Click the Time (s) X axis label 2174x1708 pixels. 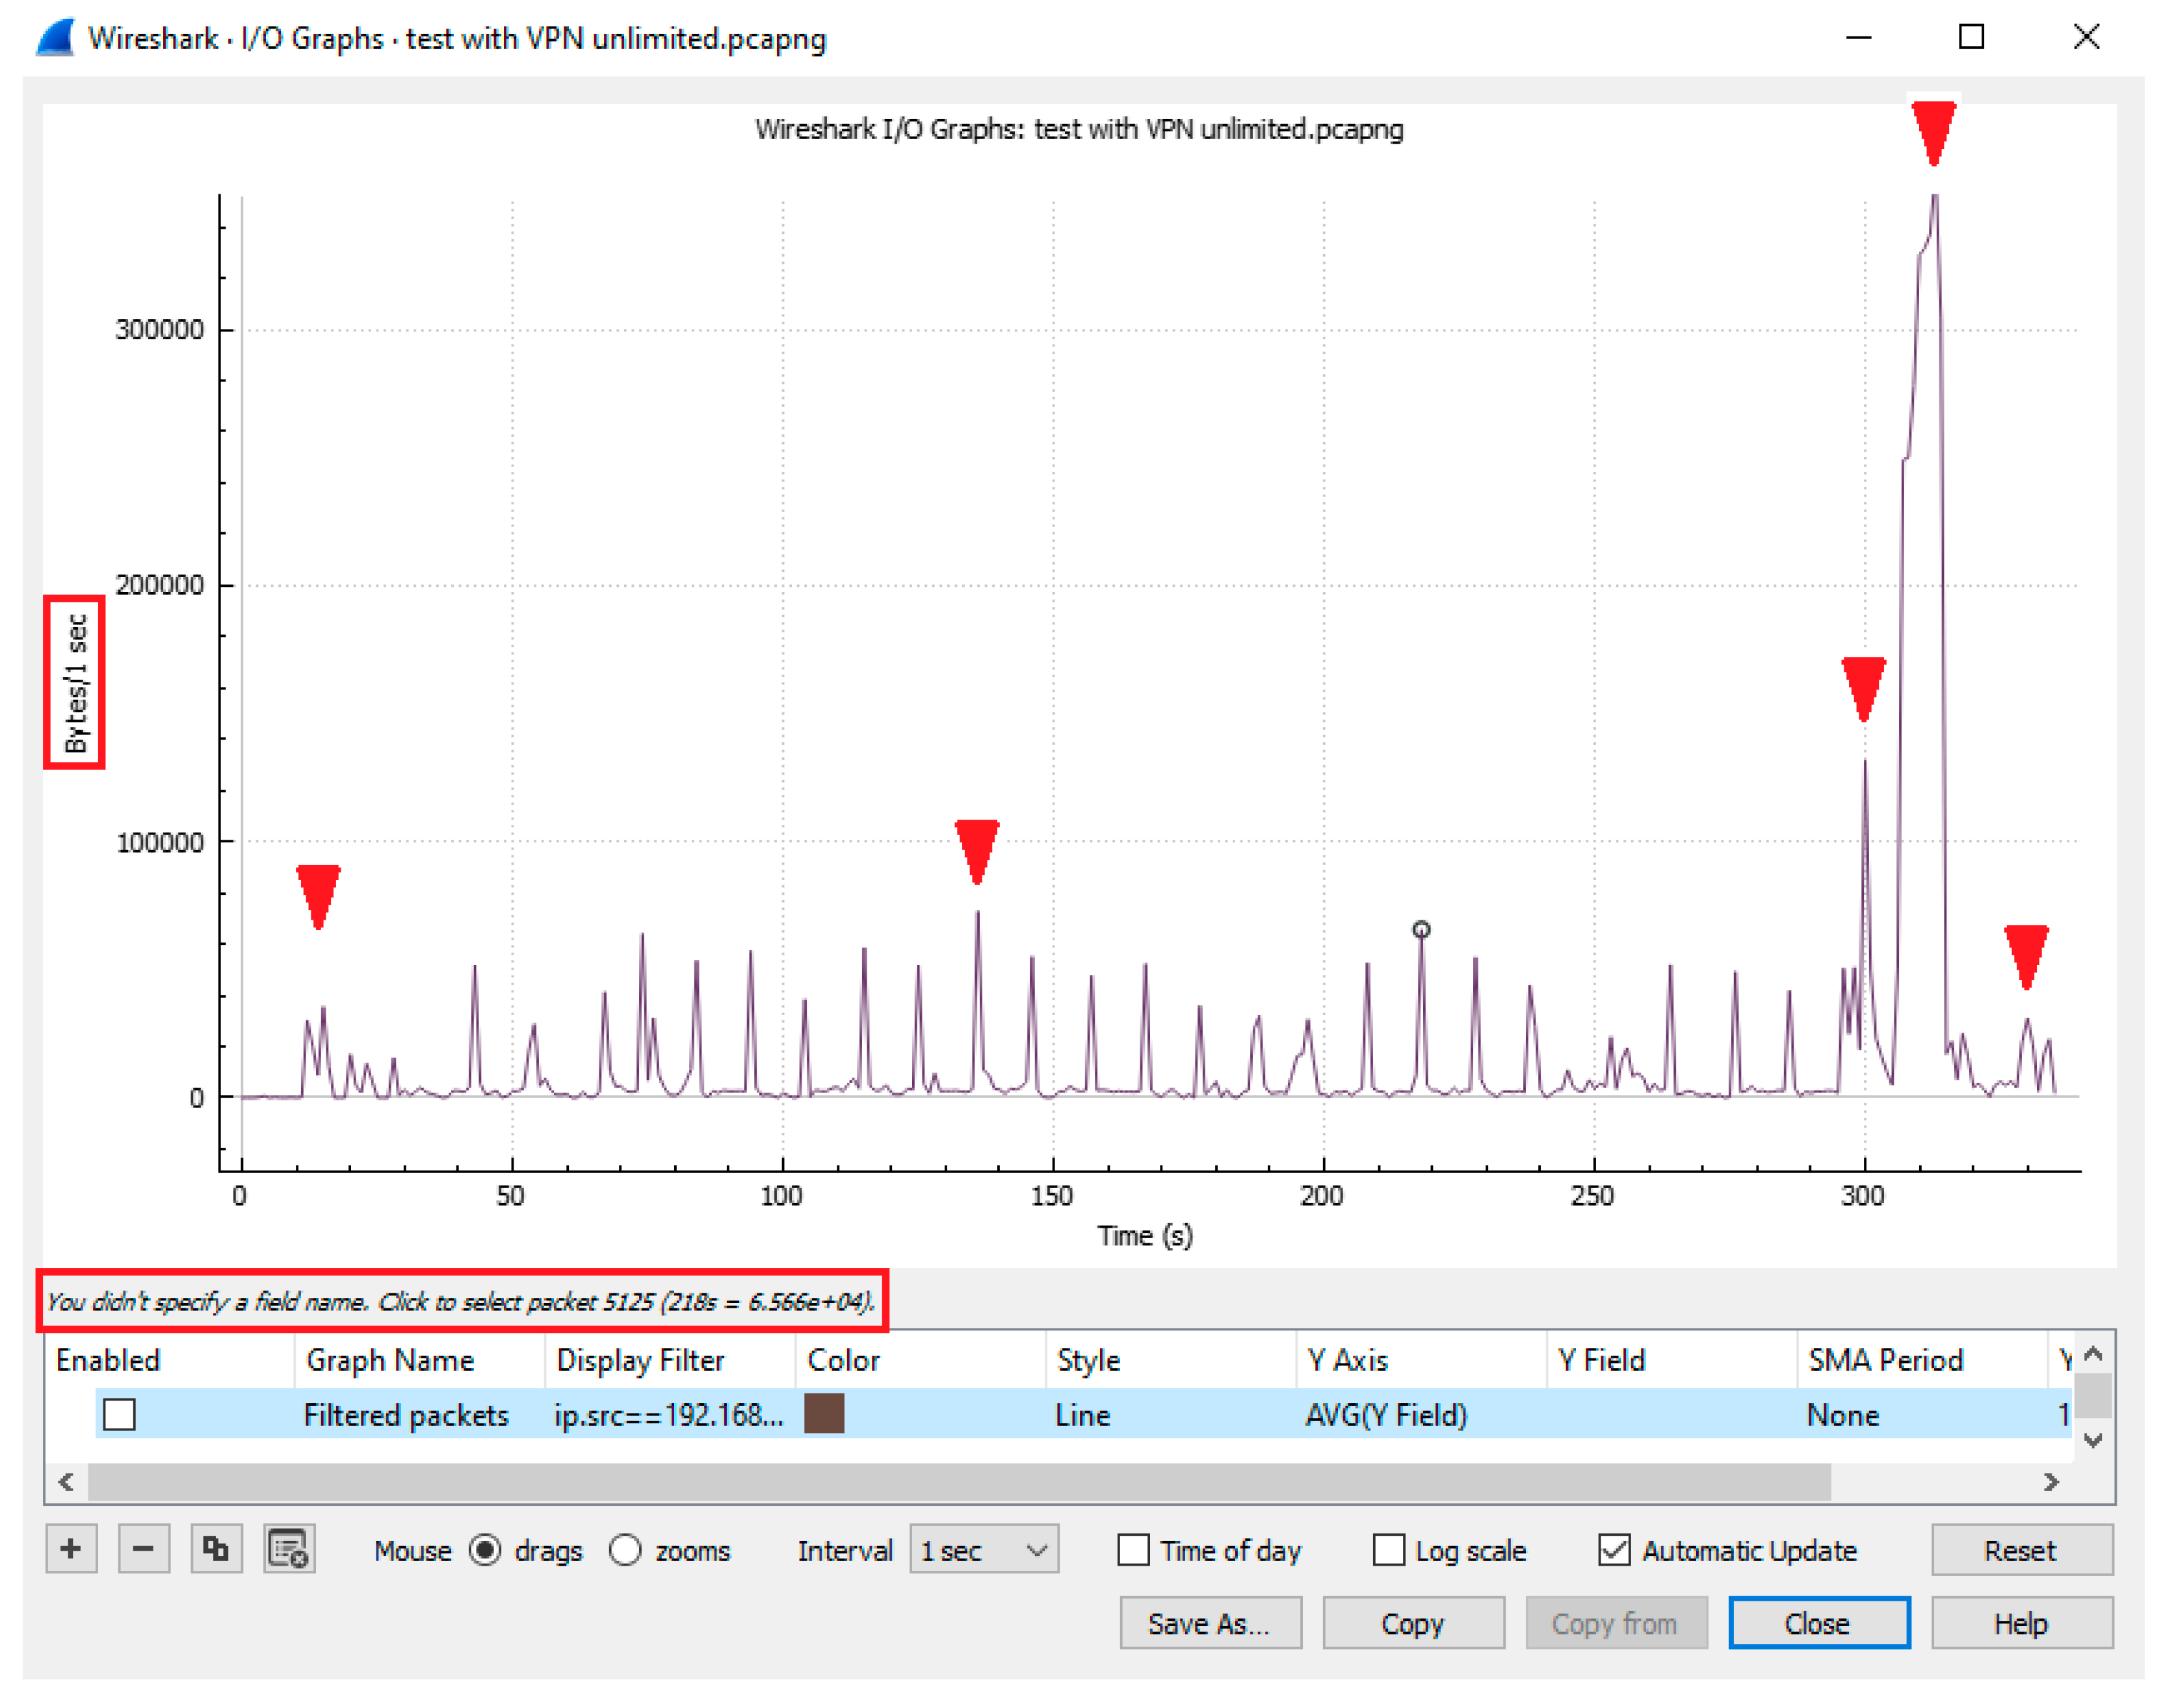click(1146, 1237)
